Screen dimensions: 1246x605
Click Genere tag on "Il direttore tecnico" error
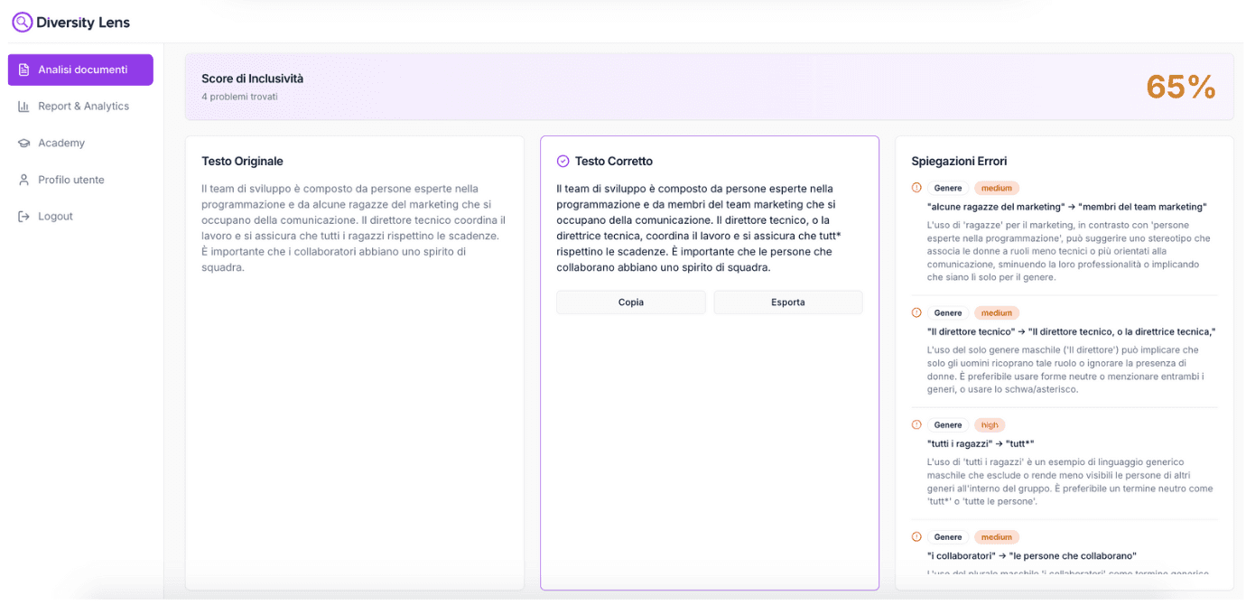pyautogui.click(x=948, y=312)
